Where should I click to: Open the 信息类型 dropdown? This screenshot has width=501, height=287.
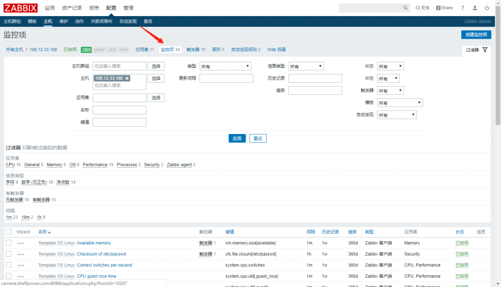tap(306, 66)
